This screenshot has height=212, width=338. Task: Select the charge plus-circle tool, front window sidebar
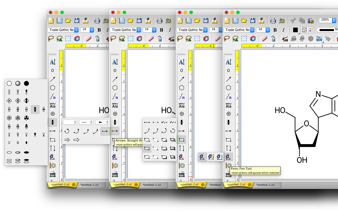228,114
